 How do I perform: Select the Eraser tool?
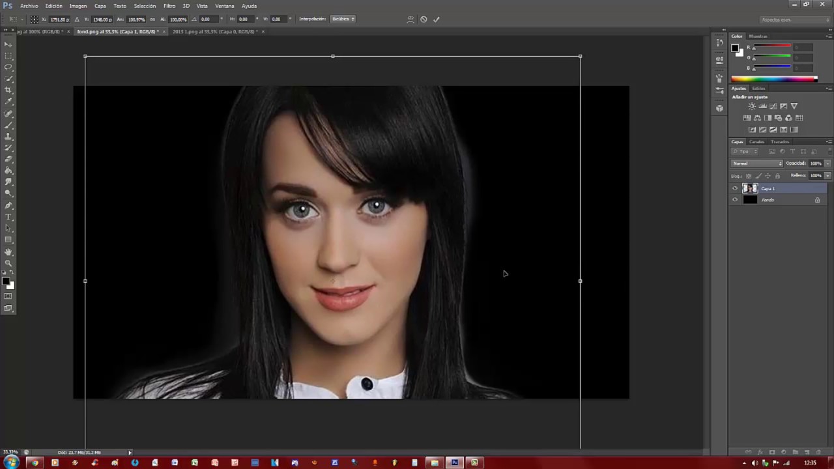8,159
